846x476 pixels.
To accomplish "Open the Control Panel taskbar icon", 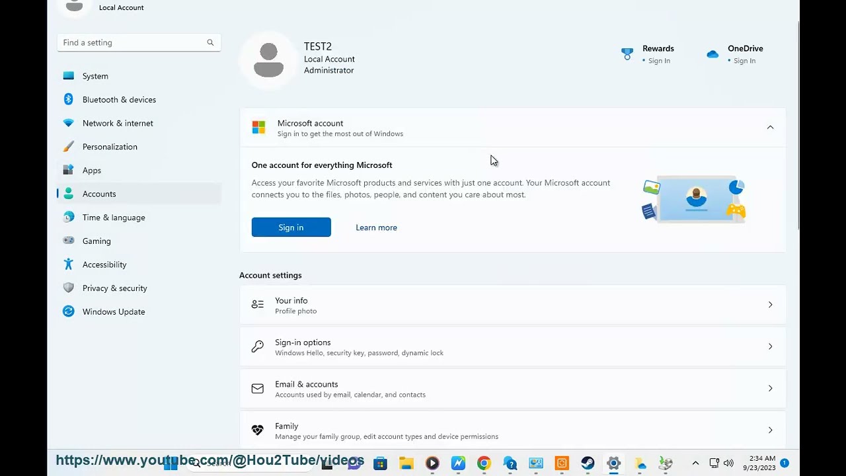I will 536,463.
